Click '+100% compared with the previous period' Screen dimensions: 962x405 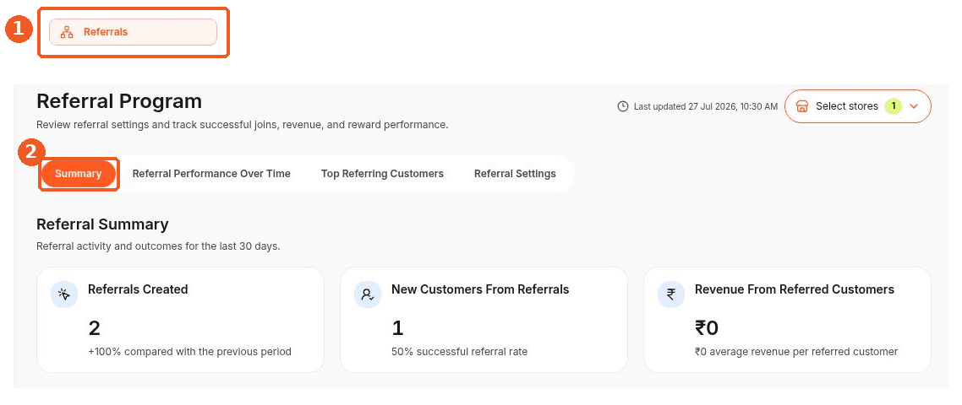pyautogui.click(x=189, y=353)
